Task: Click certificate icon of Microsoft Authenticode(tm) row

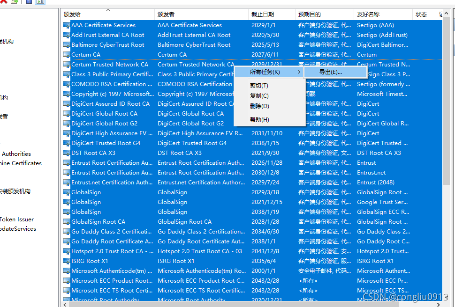Action: [67, 271]
